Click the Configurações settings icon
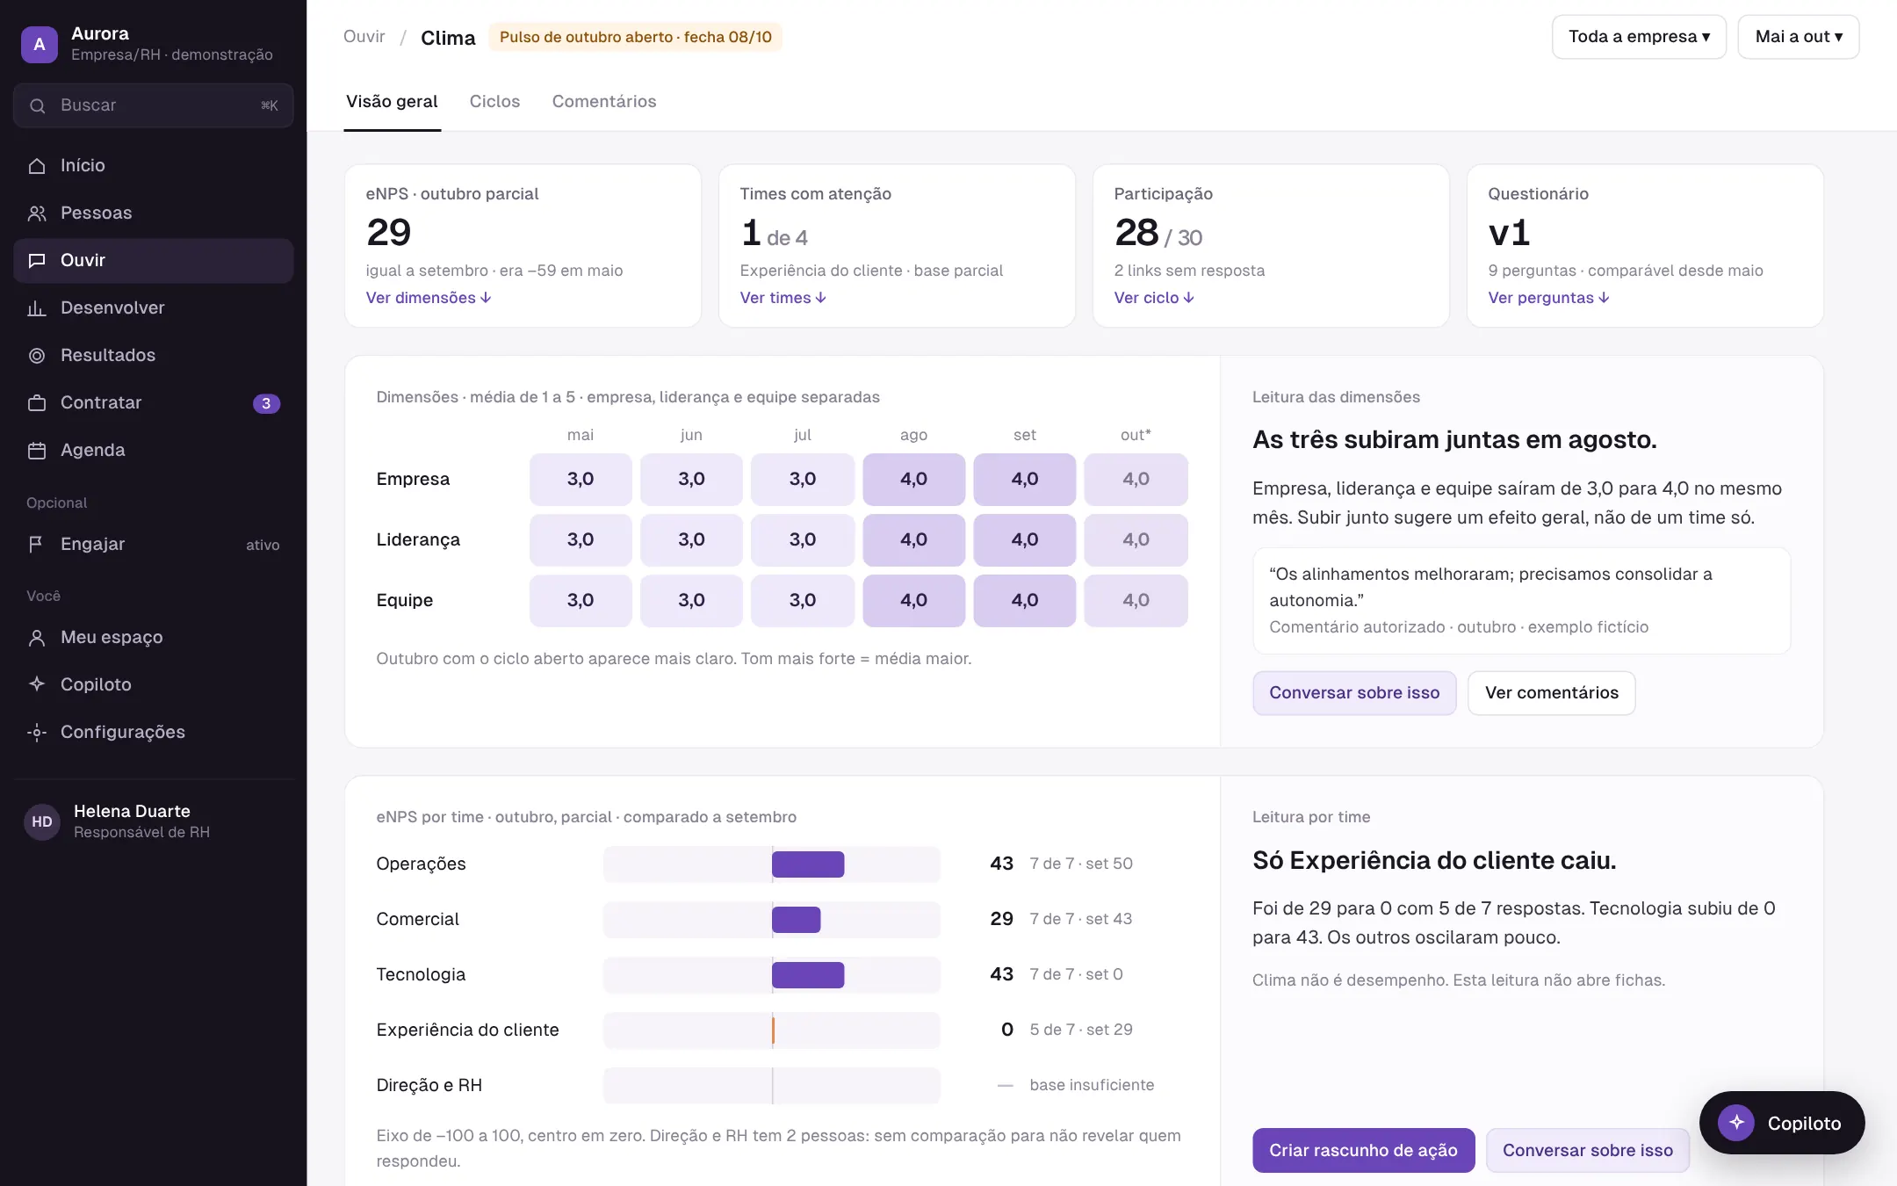This screenshot has width=1897, height=1186. (37, 733)
